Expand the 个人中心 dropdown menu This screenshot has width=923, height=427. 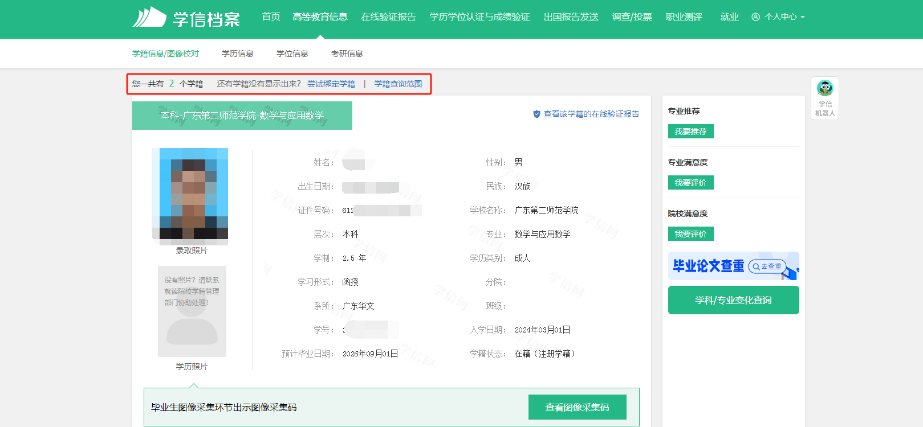778,17
